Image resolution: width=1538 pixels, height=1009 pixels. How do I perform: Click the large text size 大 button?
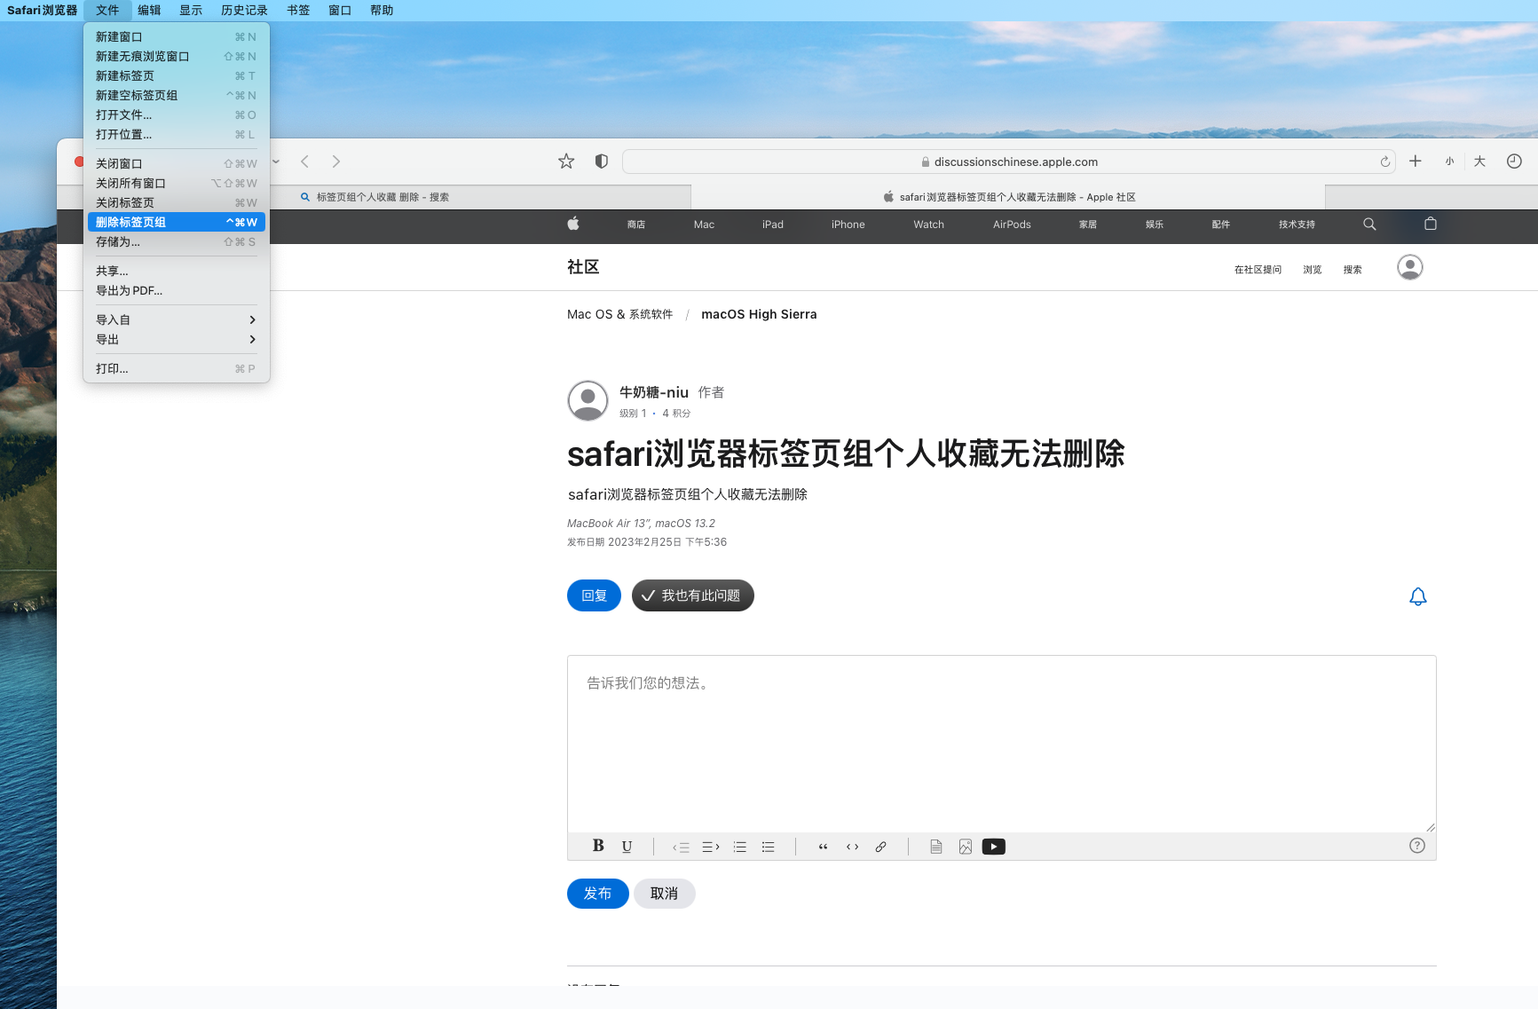coord(1479,162)
